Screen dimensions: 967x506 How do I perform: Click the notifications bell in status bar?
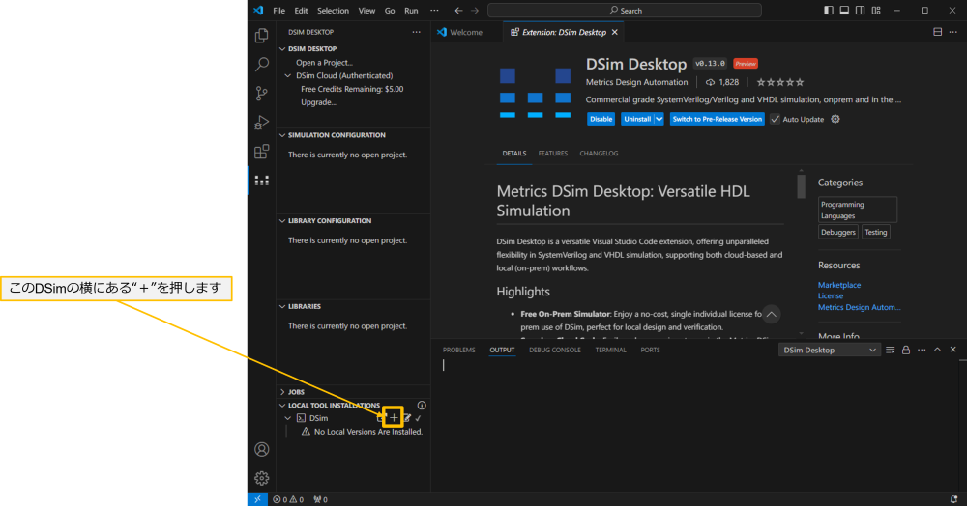coord(954,499)
